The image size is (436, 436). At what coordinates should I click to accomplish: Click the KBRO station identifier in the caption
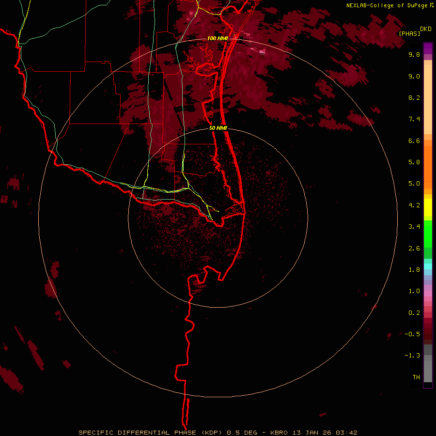pyautogui.click(x=279, y=433)
